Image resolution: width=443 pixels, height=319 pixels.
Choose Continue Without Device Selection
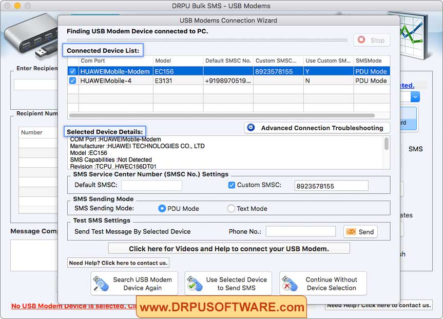pyautogui.click(x=323, y=284)
